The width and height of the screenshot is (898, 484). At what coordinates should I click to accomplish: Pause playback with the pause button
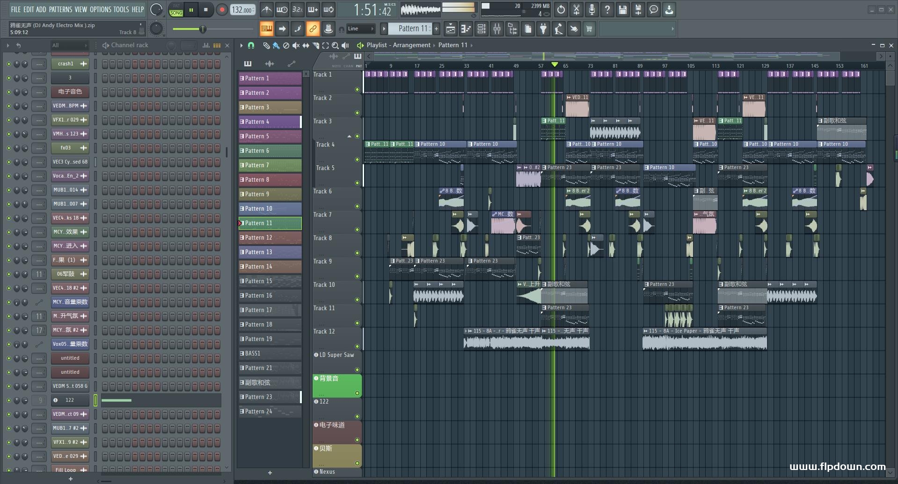[x=191, y=9]
